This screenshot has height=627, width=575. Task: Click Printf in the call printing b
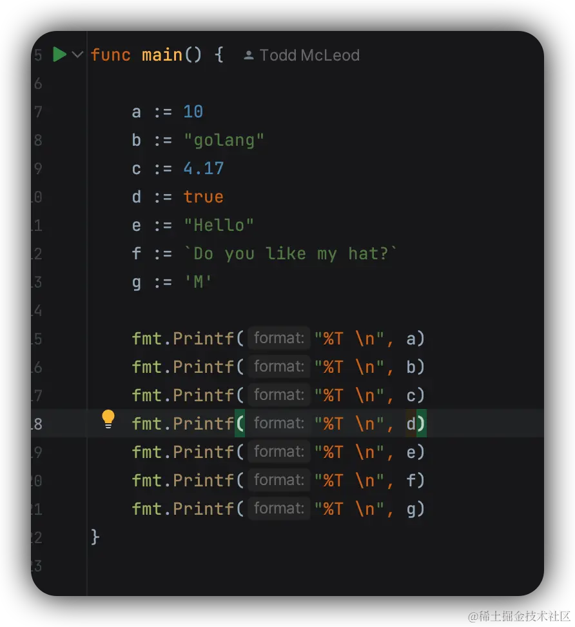[x=203, y=367]
